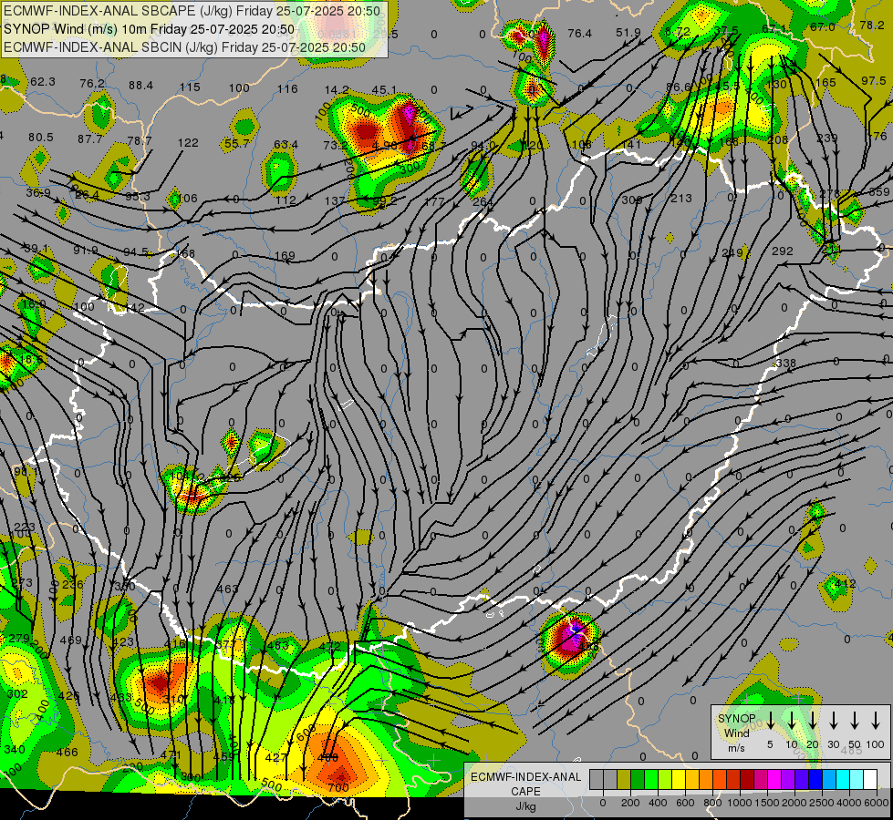This screenshot has height=820, width=893.
Task: Click the 177 value on the map
Action: (434, 201)
